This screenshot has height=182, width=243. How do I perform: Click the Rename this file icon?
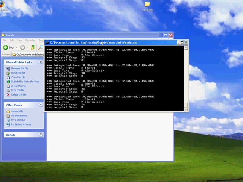coord(8,68)
